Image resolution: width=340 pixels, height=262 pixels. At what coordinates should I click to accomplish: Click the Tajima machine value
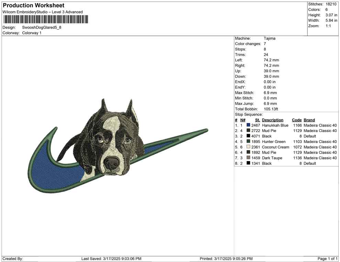click(x=269, y=39)
